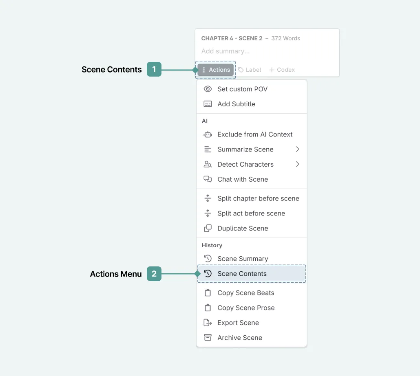Choose Copy Scene Prose from the menu
This screenshot has width=420, height=376.
245,308
